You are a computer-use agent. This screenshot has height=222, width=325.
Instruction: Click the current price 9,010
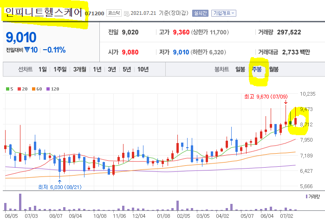click(x=21, y=37)
